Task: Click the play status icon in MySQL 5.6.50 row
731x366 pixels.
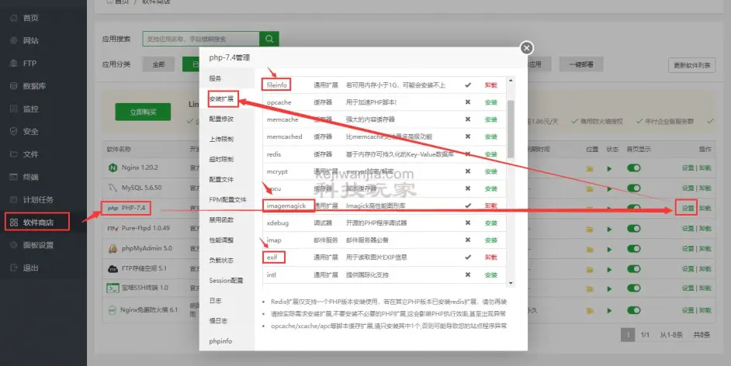Action: tap(609, 188)
